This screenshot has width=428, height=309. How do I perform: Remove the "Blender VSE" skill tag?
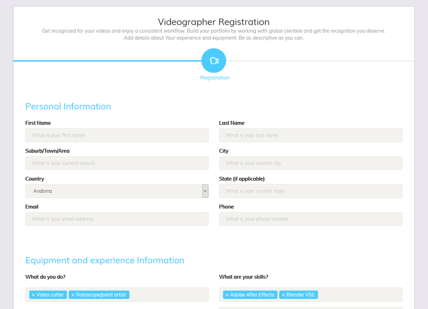(284, 294)
